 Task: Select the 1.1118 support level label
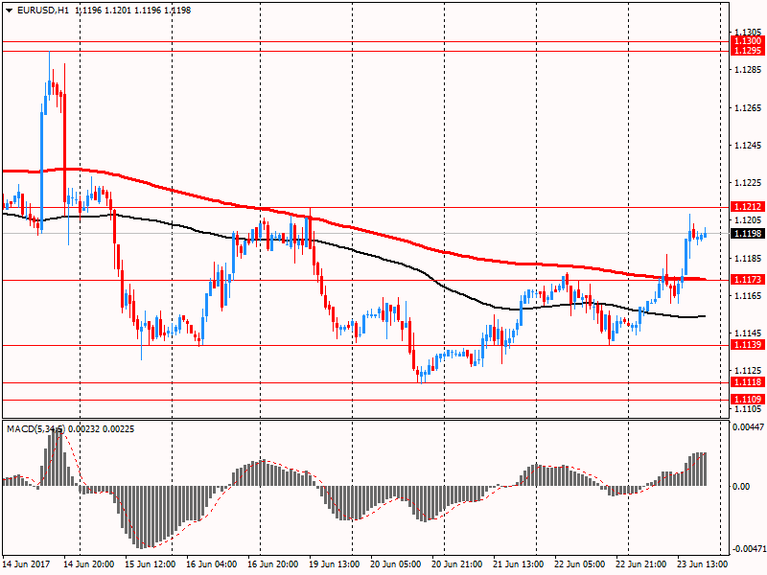tap(748, 382)
